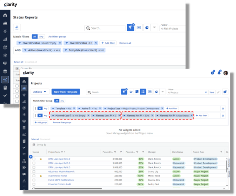Click Remove all link in Status Reports
Screen dimensions: 236x196
[125, 43]
